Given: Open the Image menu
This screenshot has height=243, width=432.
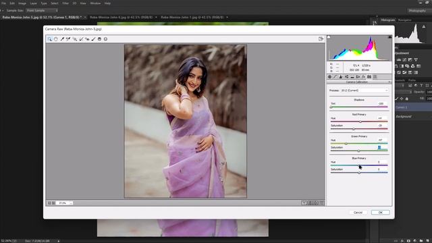Looking at the screenshot, I should (22, 3).
